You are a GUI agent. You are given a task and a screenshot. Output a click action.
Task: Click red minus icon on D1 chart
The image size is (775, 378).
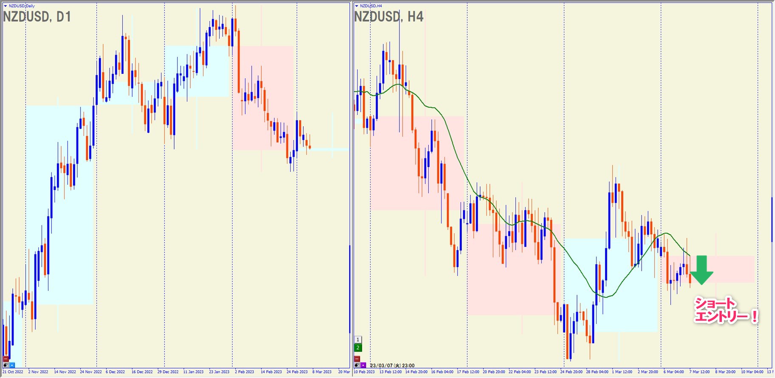[x=6, y=359]
